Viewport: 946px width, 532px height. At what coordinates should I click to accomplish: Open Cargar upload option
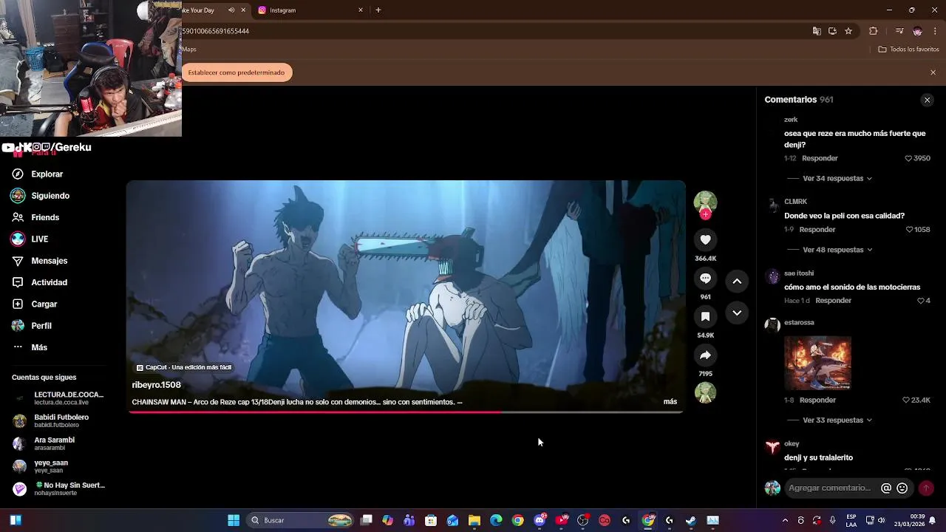click(x=44, y=304)
